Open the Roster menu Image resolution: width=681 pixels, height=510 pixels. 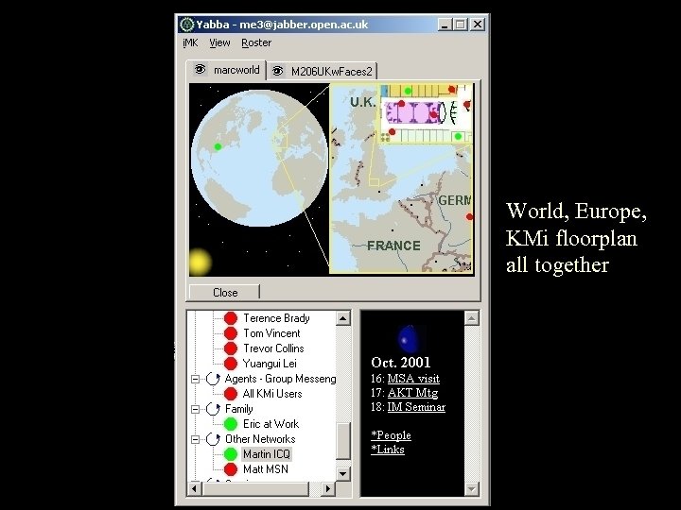256,42
